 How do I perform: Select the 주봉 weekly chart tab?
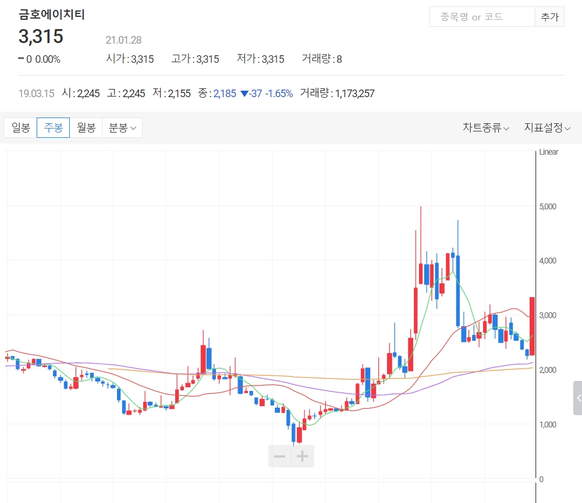[x=53, y=127]
